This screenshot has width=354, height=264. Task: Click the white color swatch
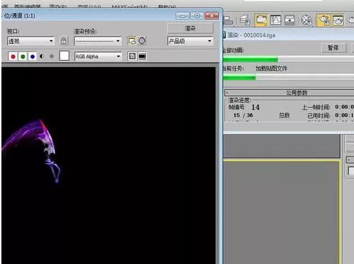point(64,56)
